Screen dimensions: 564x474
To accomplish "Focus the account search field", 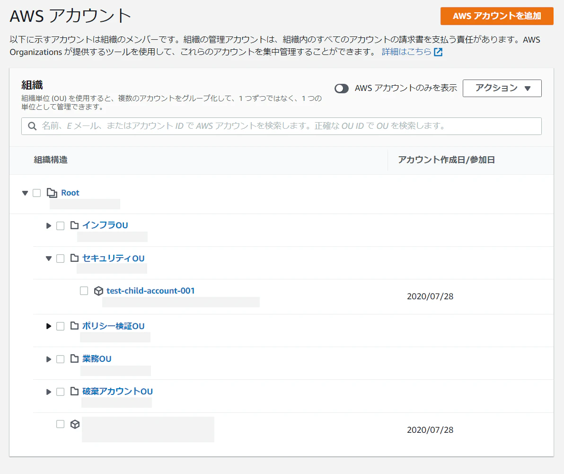I will coord(281,126).
